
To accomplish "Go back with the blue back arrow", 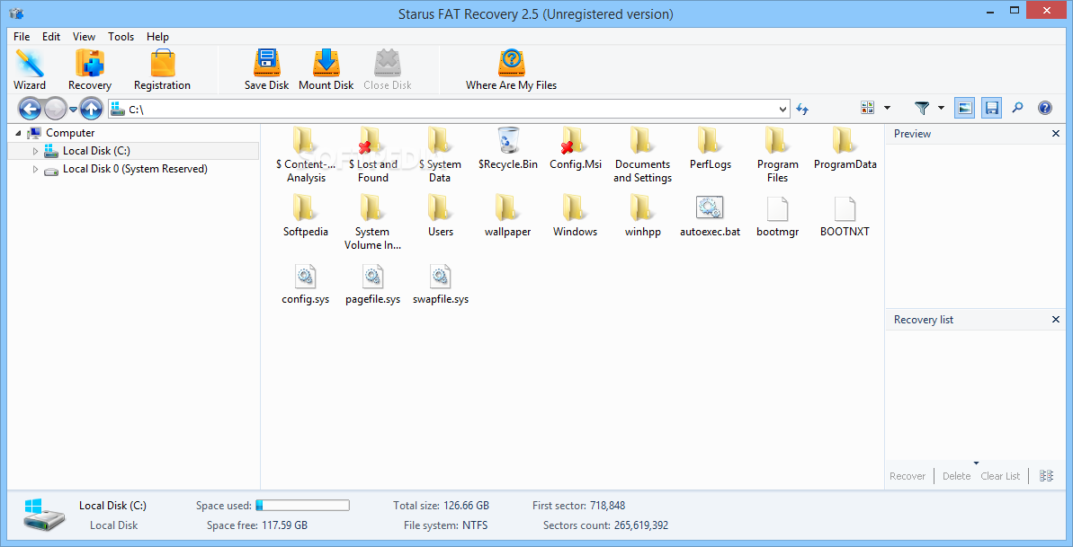I will click(30, 108).
